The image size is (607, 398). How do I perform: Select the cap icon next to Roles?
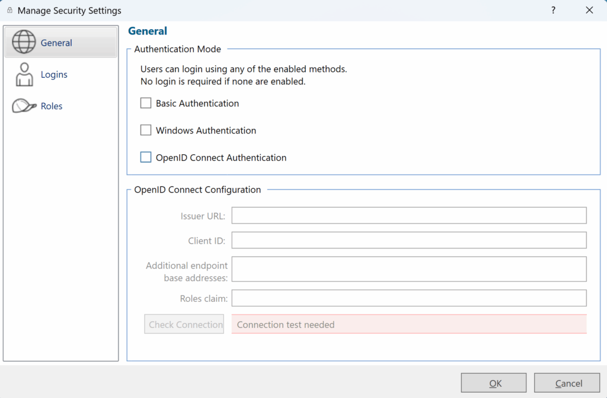coord(24,106)
